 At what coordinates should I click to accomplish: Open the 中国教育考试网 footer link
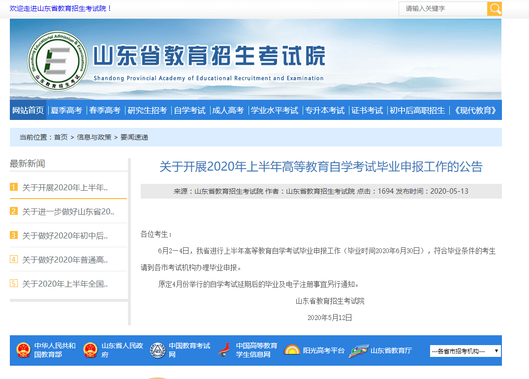coord(189,350)
